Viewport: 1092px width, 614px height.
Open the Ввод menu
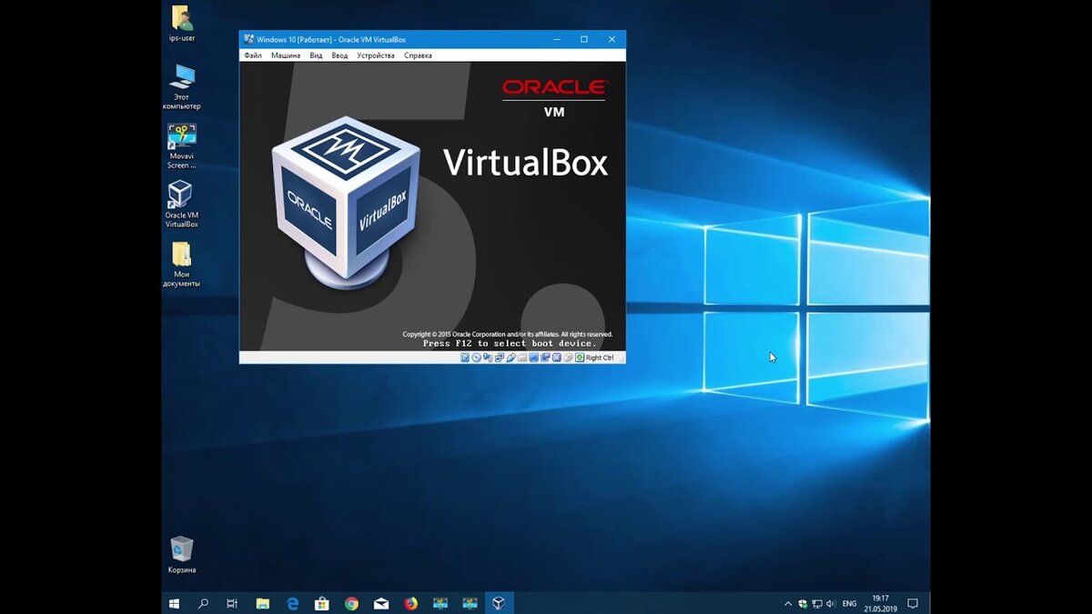click(339, 55)
